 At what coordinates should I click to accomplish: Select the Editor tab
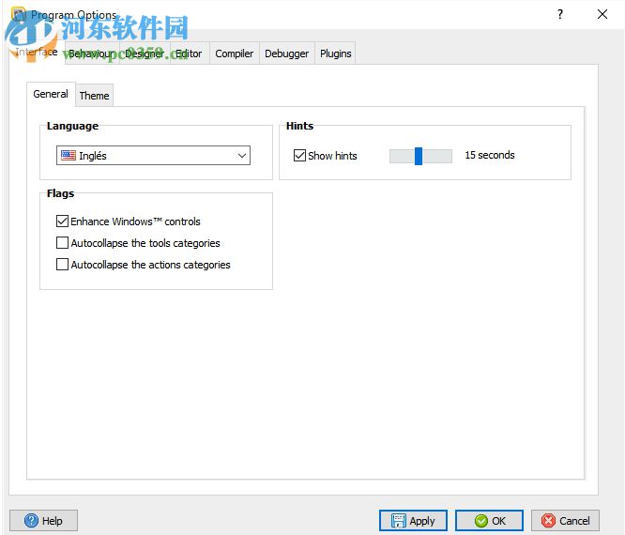[189, 53]
